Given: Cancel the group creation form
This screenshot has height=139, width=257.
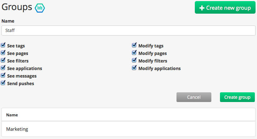Looking at the screenshot, I should pos(194,97).
